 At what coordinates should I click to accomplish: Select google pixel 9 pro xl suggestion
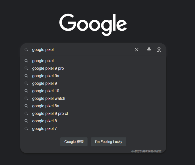tap(93, 114)
